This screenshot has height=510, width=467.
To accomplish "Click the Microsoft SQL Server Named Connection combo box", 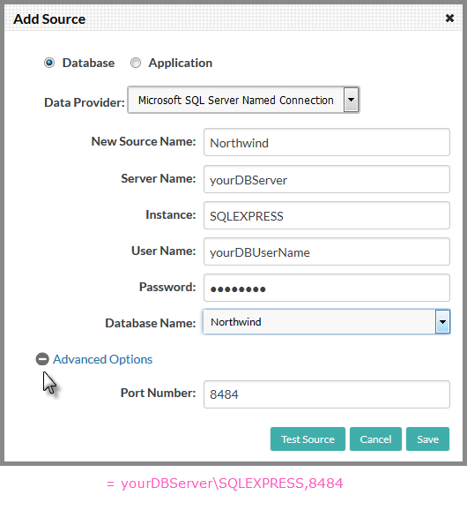I will point(243,100).
